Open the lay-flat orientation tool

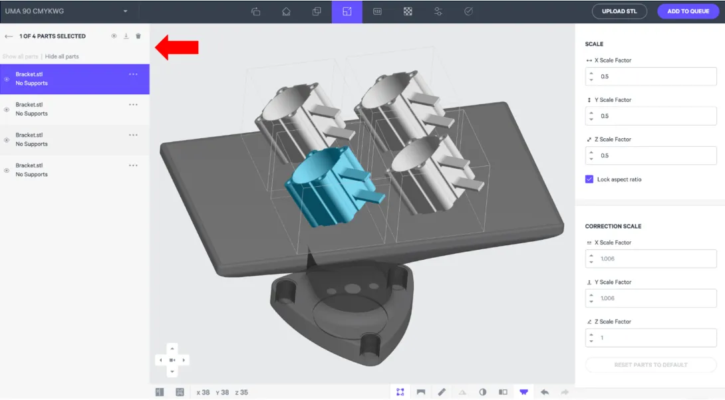286,11
